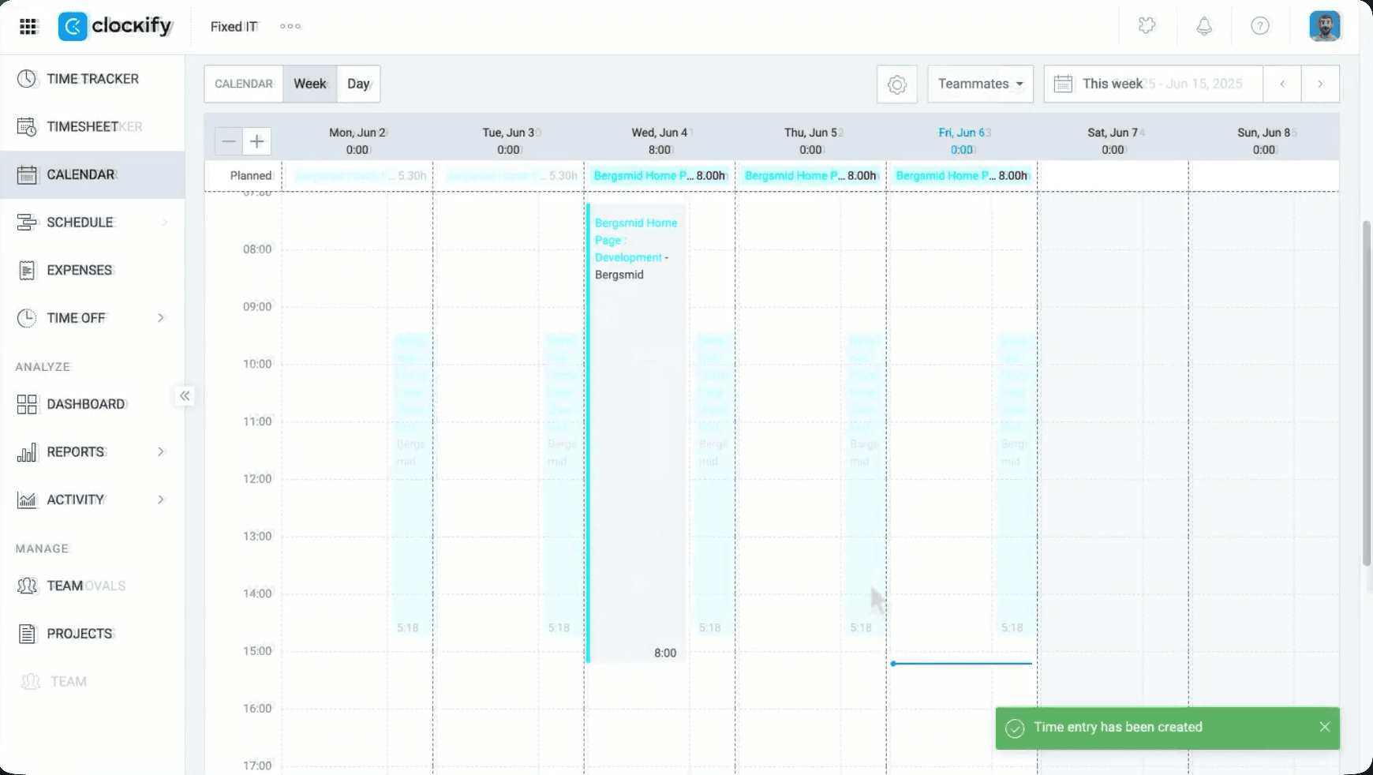The image size is (1373, 775).
Task: Click the Dashboard grid icon
Action: click(x=27, y=404)
